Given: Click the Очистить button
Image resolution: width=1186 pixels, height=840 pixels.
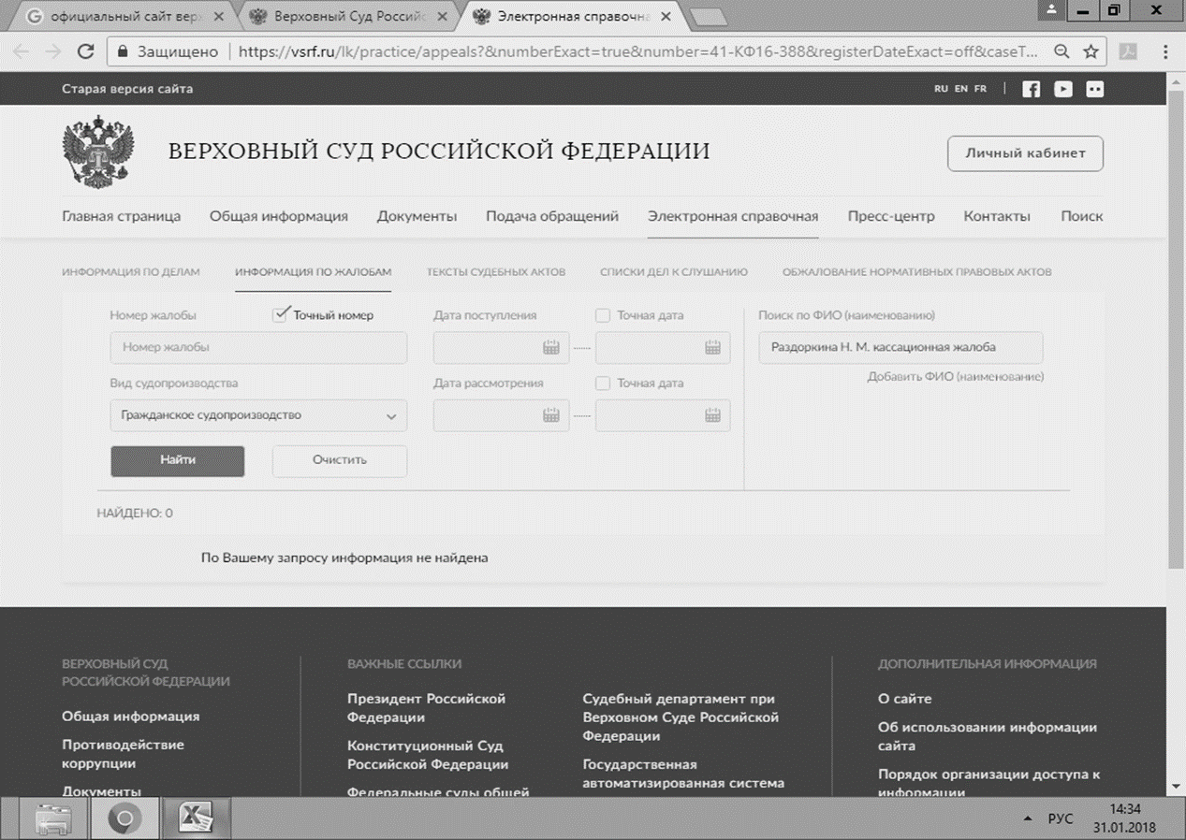Looking at the screenshot, I should point(340,461).
